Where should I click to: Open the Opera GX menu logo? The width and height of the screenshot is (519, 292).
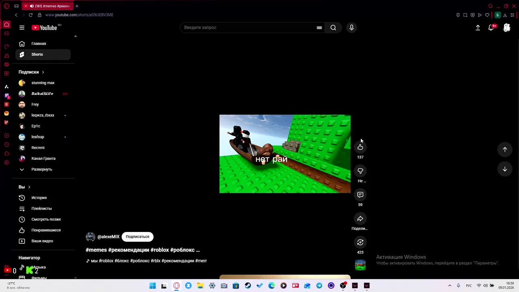[6, 6]
